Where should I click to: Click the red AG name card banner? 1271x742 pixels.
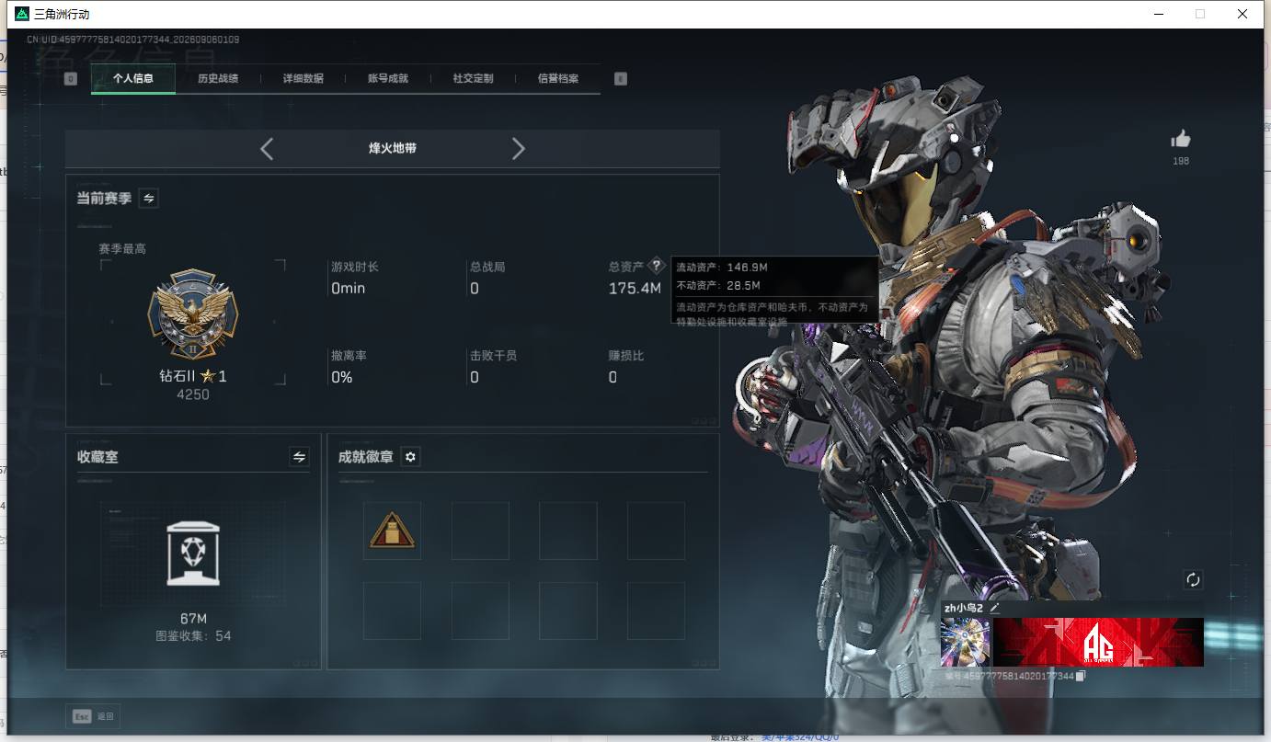coord(1098,642)
